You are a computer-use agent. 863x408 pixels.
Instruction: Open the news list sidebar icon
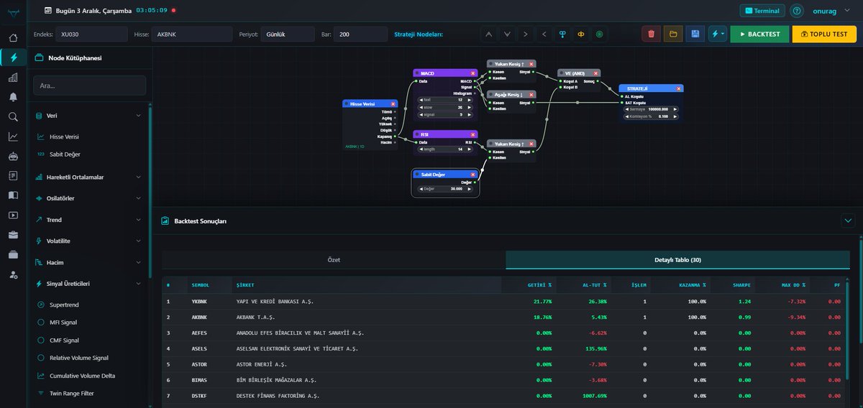[13, 175]
